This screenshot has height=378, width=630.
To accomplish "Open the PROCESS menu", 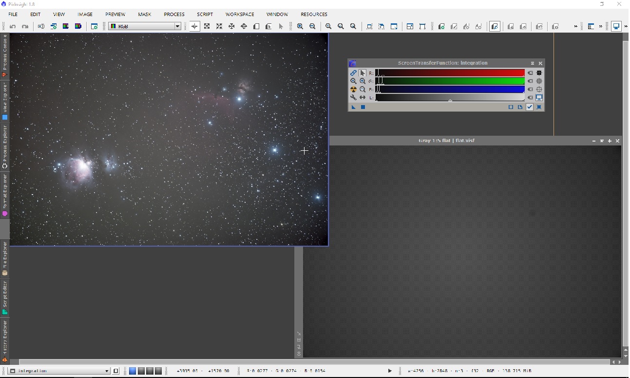I will tap(174, 14).
